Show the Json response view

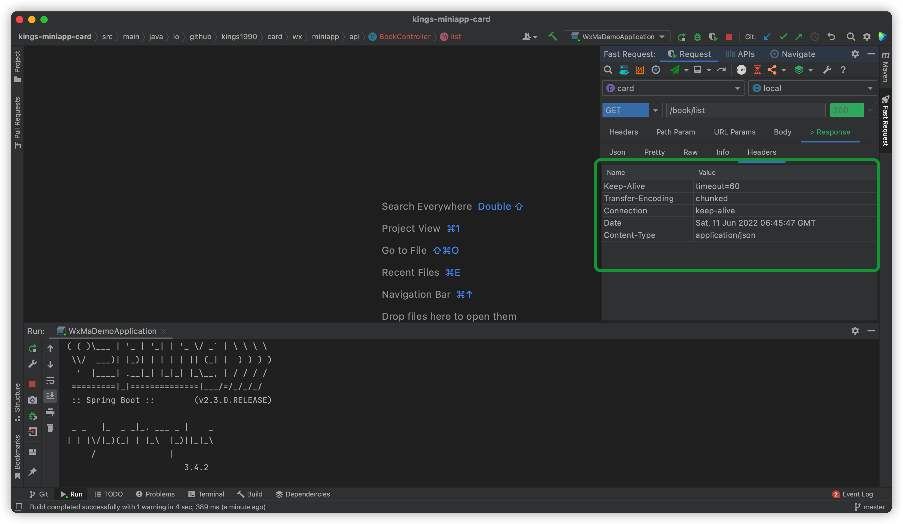(x=617, y=152)
